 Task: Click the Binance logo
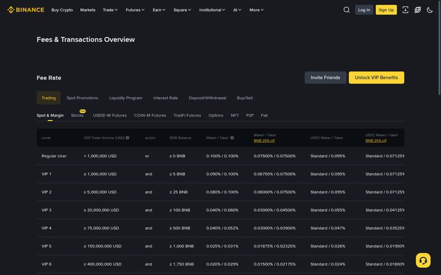point(25,10)
